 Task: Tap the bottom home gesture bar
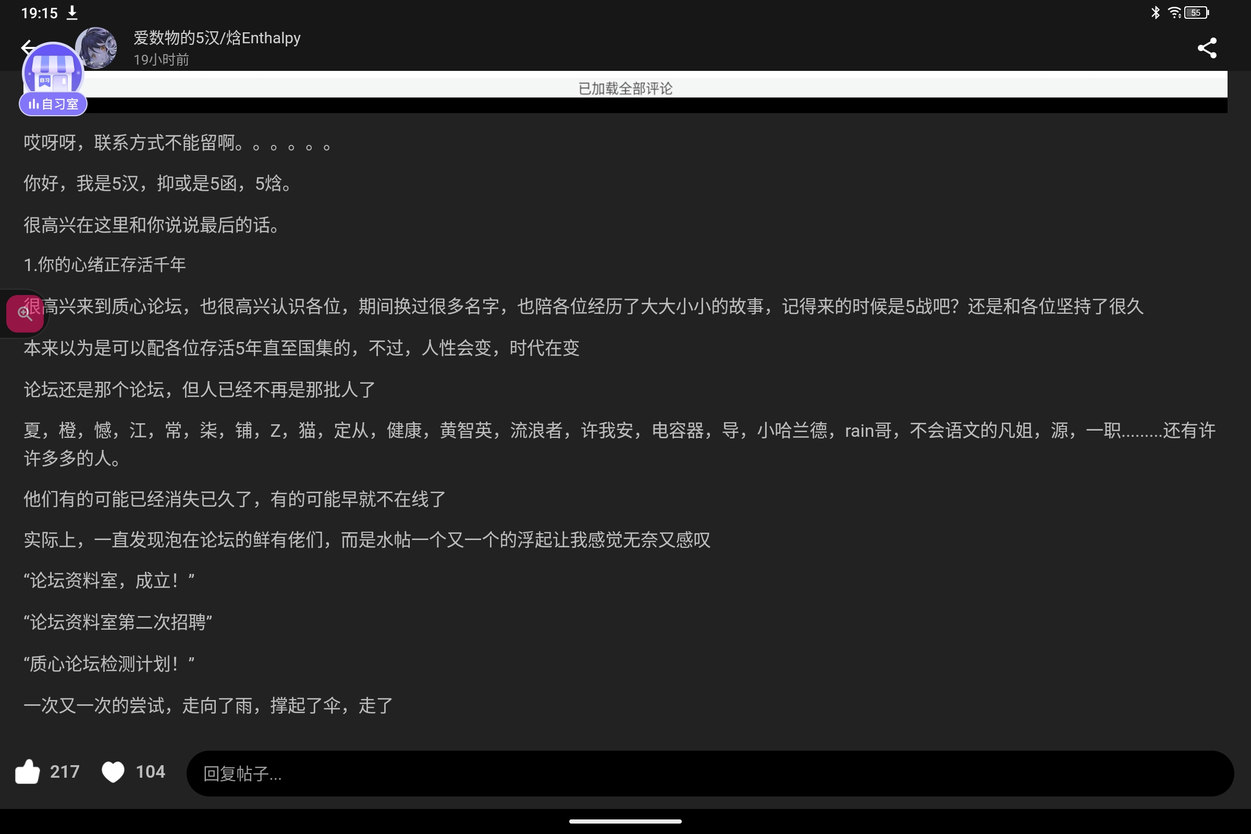coord(625,821)
